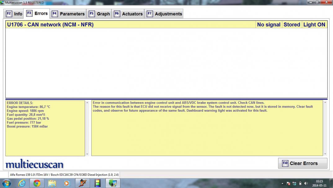Click the Alfa Romeo 159 status bar text
Viewport: 333px width, 188px height.
[x=64, y=175]
